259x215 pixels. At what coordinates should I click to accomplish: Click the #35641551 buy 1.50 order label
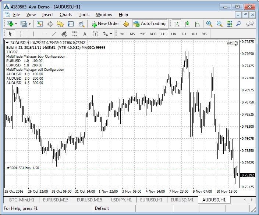(x=23, y=168)
